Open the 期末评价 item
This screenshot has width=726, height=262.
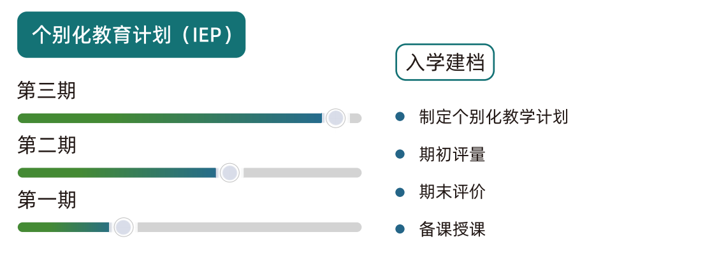coord(452,192)
